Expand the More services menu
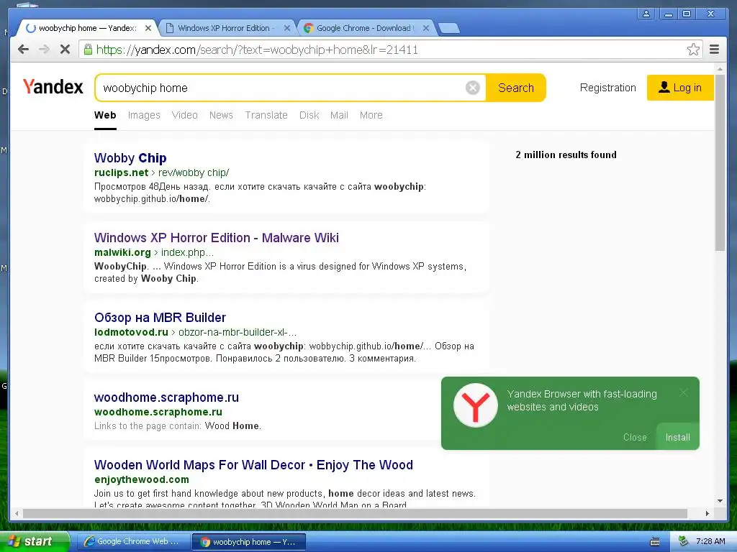Image resolution: width=737 pixels, height=552 pixels. tap(371, 115)
